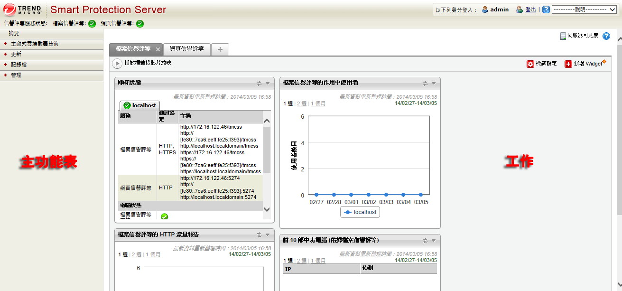Click the 新增 Widget red plus icon

(568, 64)
